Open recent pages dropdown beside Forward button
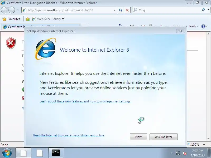Screen dimensions: 211x158 (17, 10)
